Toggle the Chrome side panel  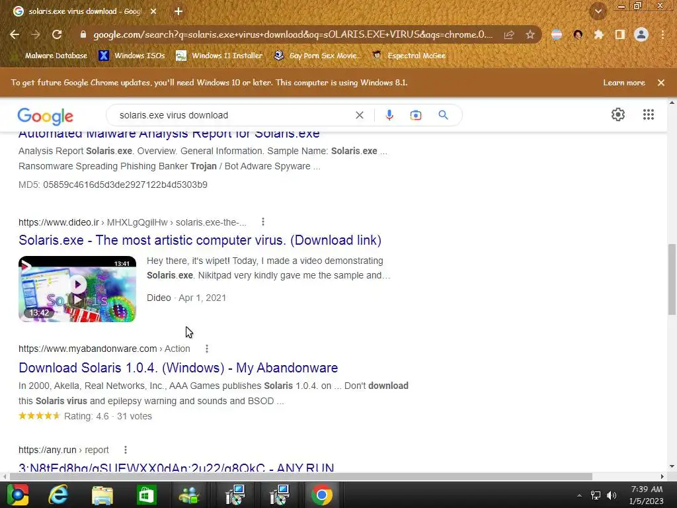(x=620, y=34)
